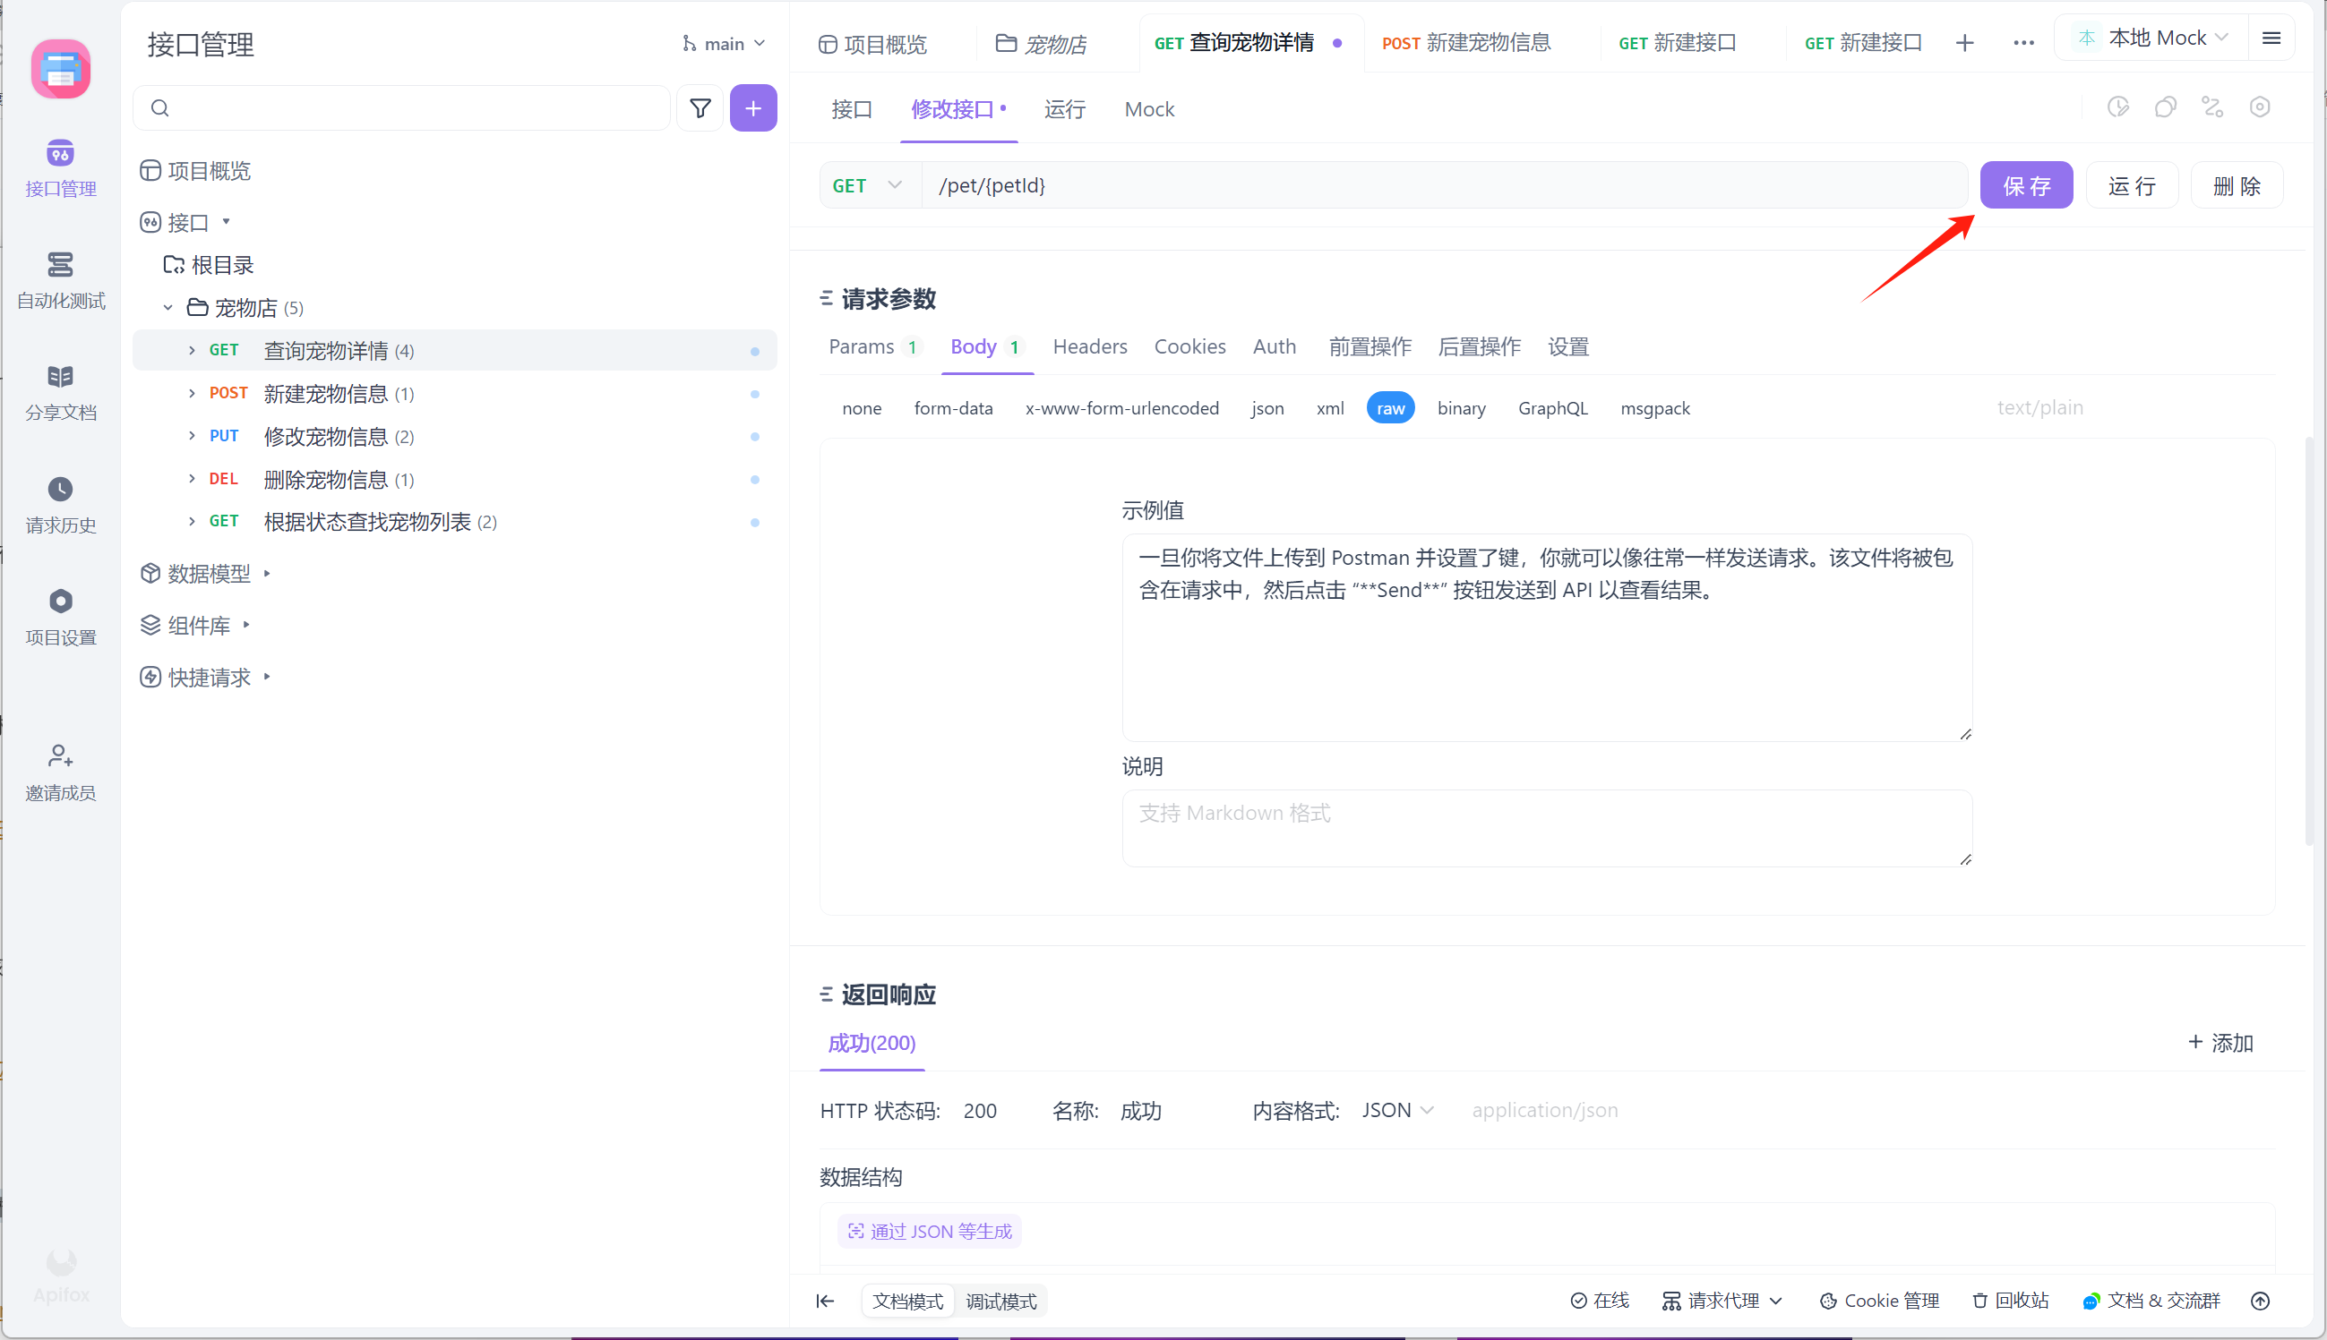
Task: Open Cookie 管理 in the status bar
Action: tap(1879, 1301)
